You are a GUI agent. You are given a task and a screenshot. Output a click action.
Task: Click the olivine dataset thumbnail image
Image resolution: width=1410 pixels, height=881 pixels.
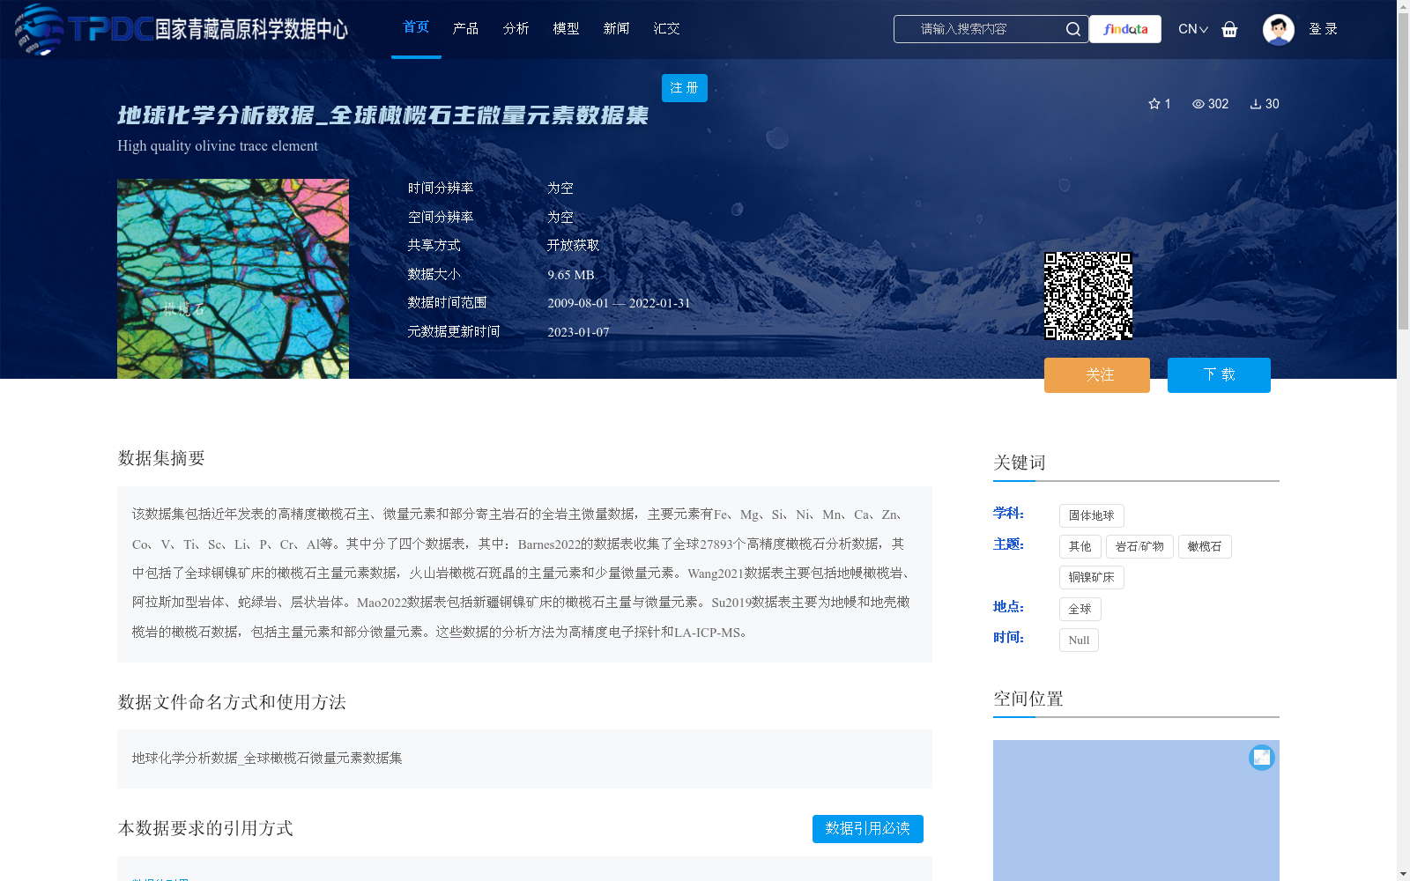[x=233, y=279]
